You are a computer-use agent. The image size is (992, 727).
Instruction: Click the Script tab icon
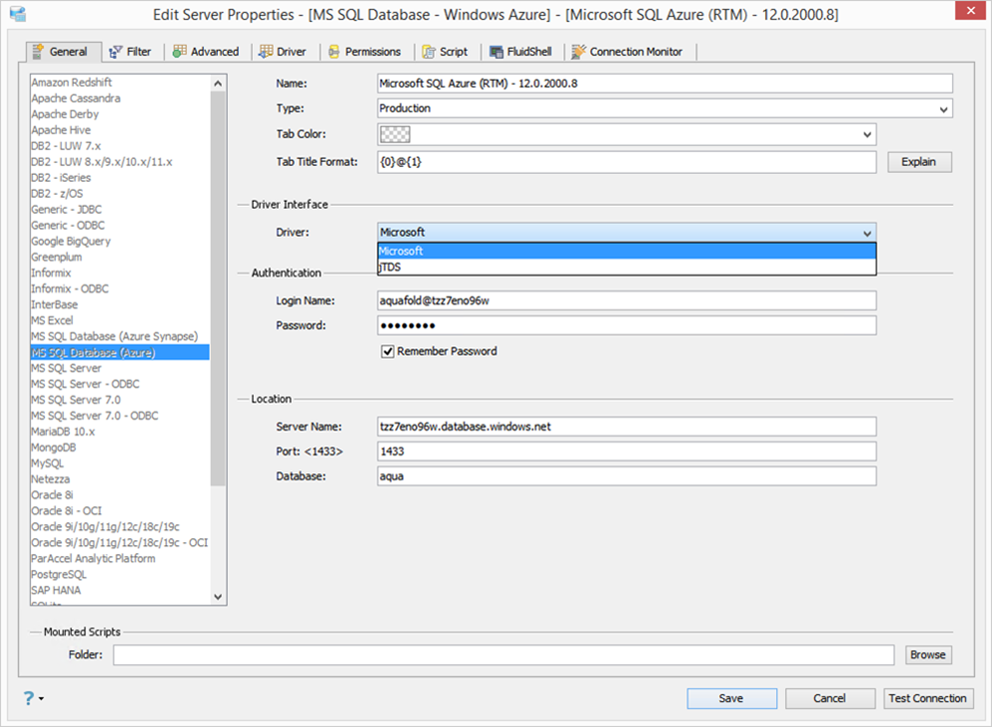click(x=429, y=52)
